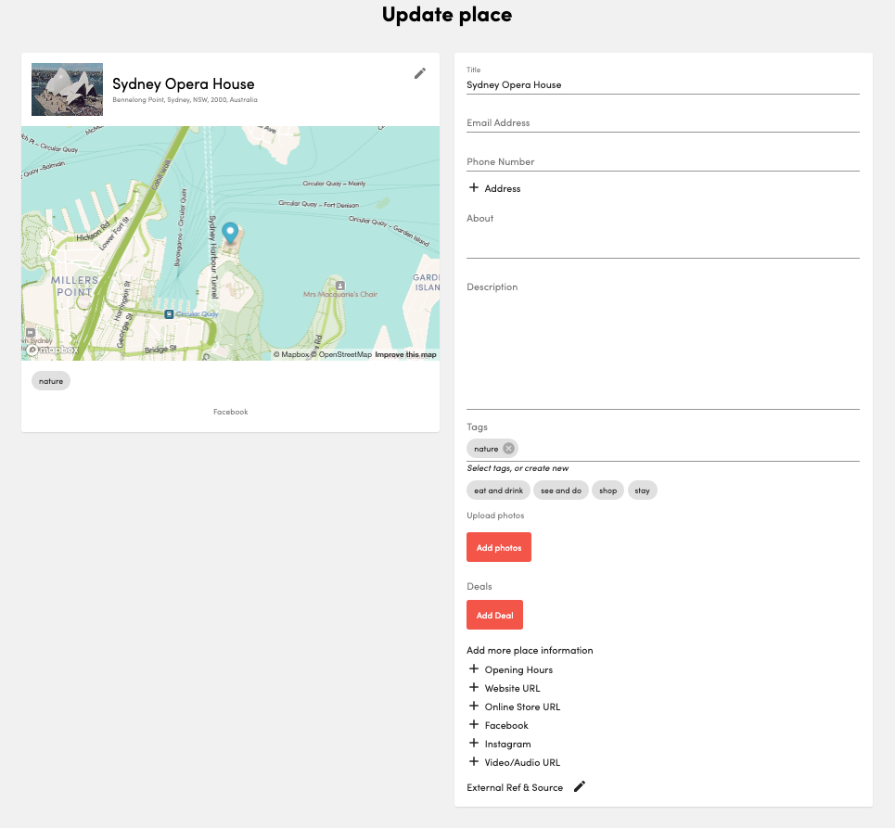
Task: Click the Circular Quay station icon on map
Action: point(169,313)
